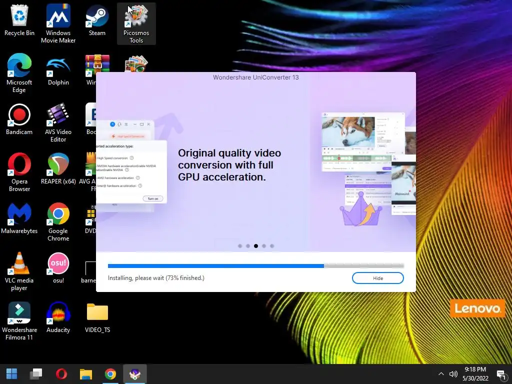This screenshot has width=512, height=384.
Task: Click the husky video preview thumbnail
Action: click(x=348, y=131)
